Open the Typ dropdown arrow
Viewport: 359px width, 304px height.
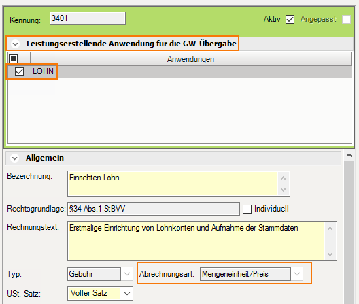[x=127, y=274]
